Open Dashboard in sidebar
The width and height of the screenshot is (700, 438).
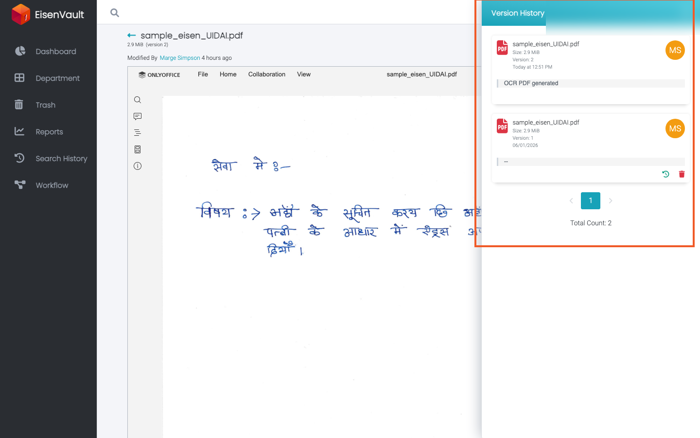pyautogui.click(x=55, y=52)
